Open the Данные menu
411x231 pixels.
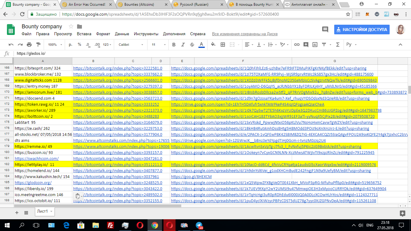coord(122,34)
